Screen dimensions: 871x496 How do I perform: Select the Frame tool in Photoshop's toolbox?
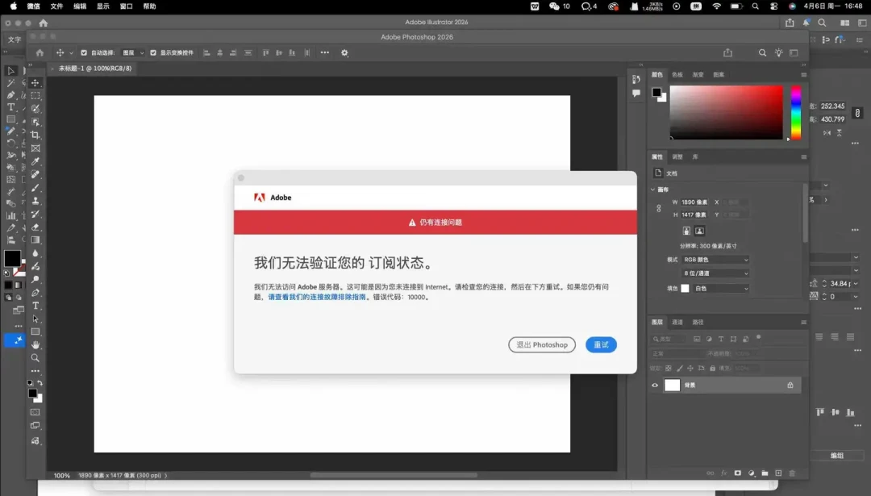35,148
